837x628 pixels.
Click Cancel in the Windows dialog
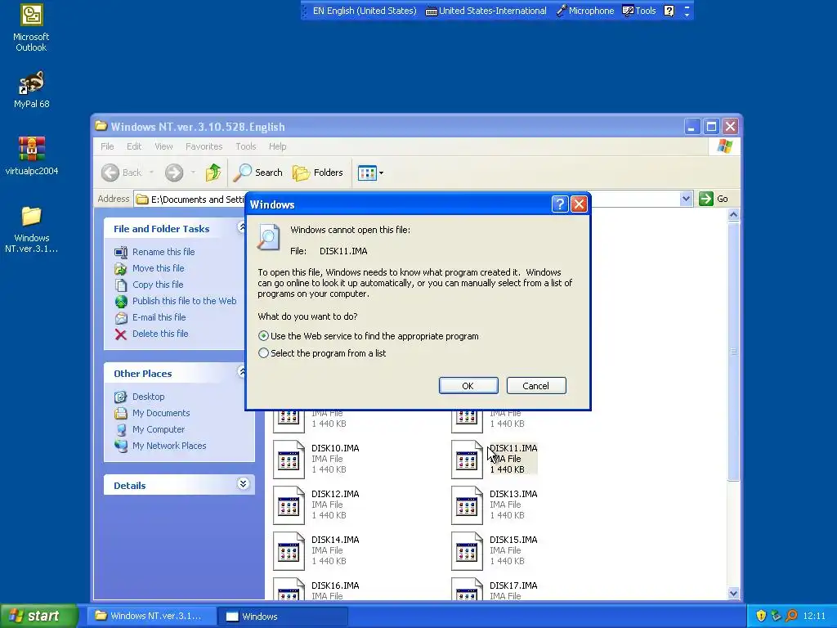[x=536, y=386]
